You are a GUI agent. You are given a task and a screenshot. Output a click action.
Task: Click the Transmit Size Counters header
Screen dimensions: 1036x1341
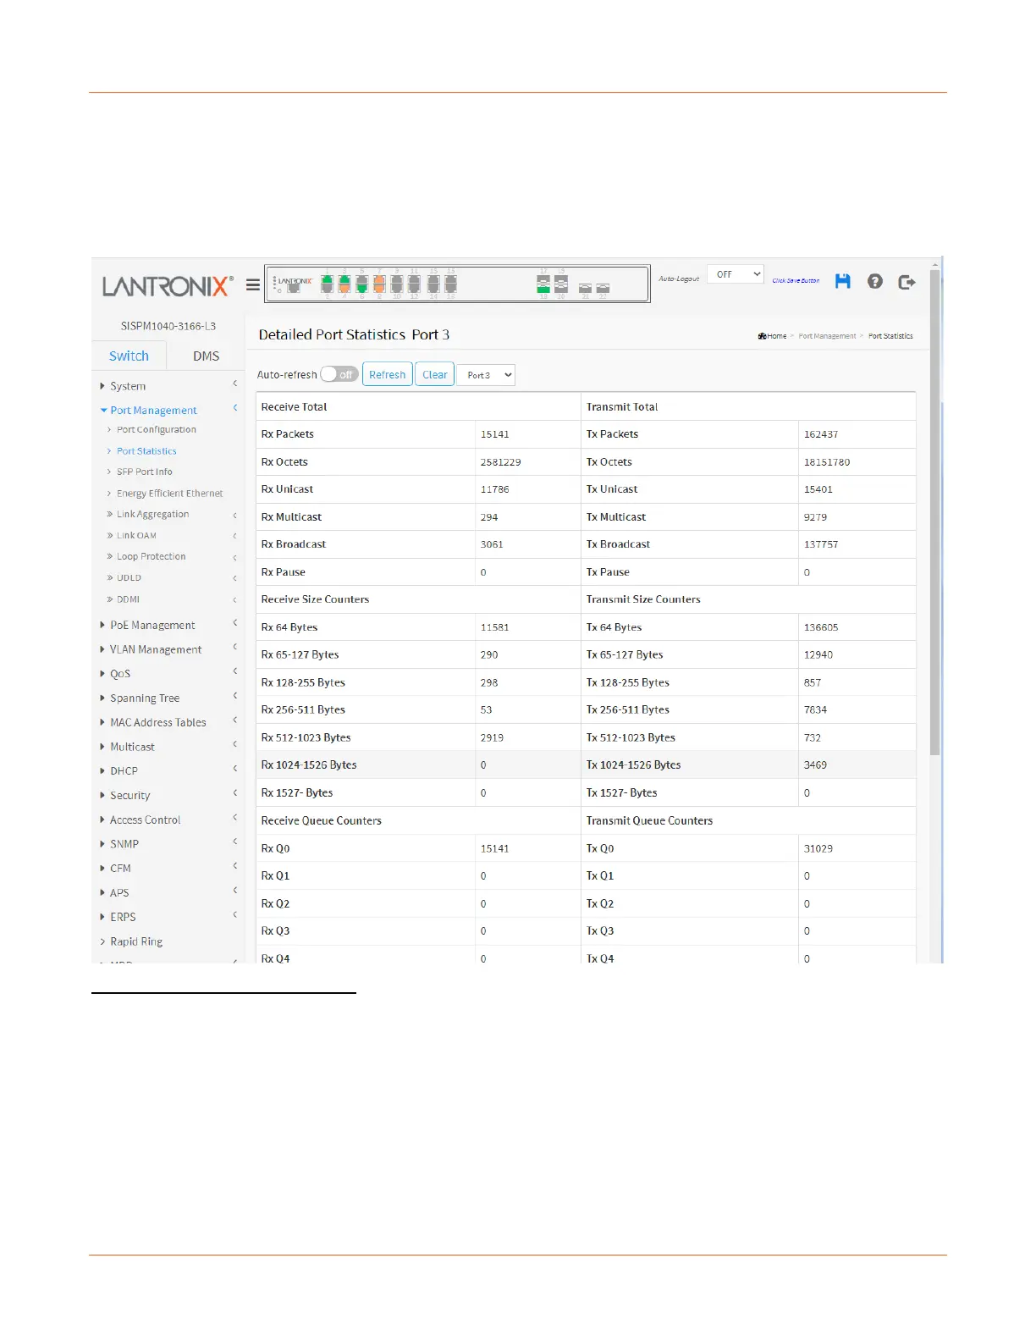tap(643, 599)
